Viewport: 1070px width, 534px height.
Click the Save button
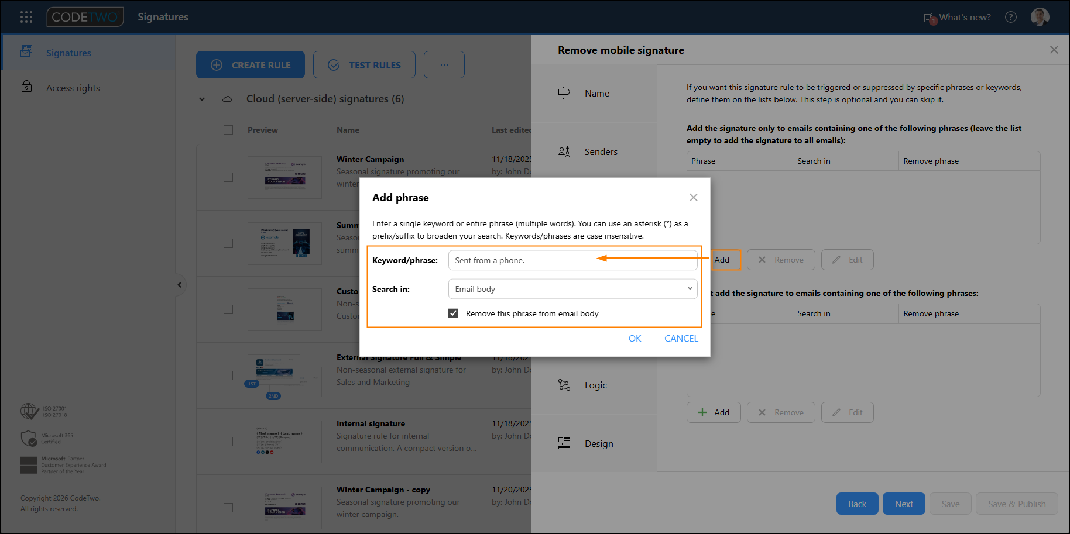tap(950, 504)
